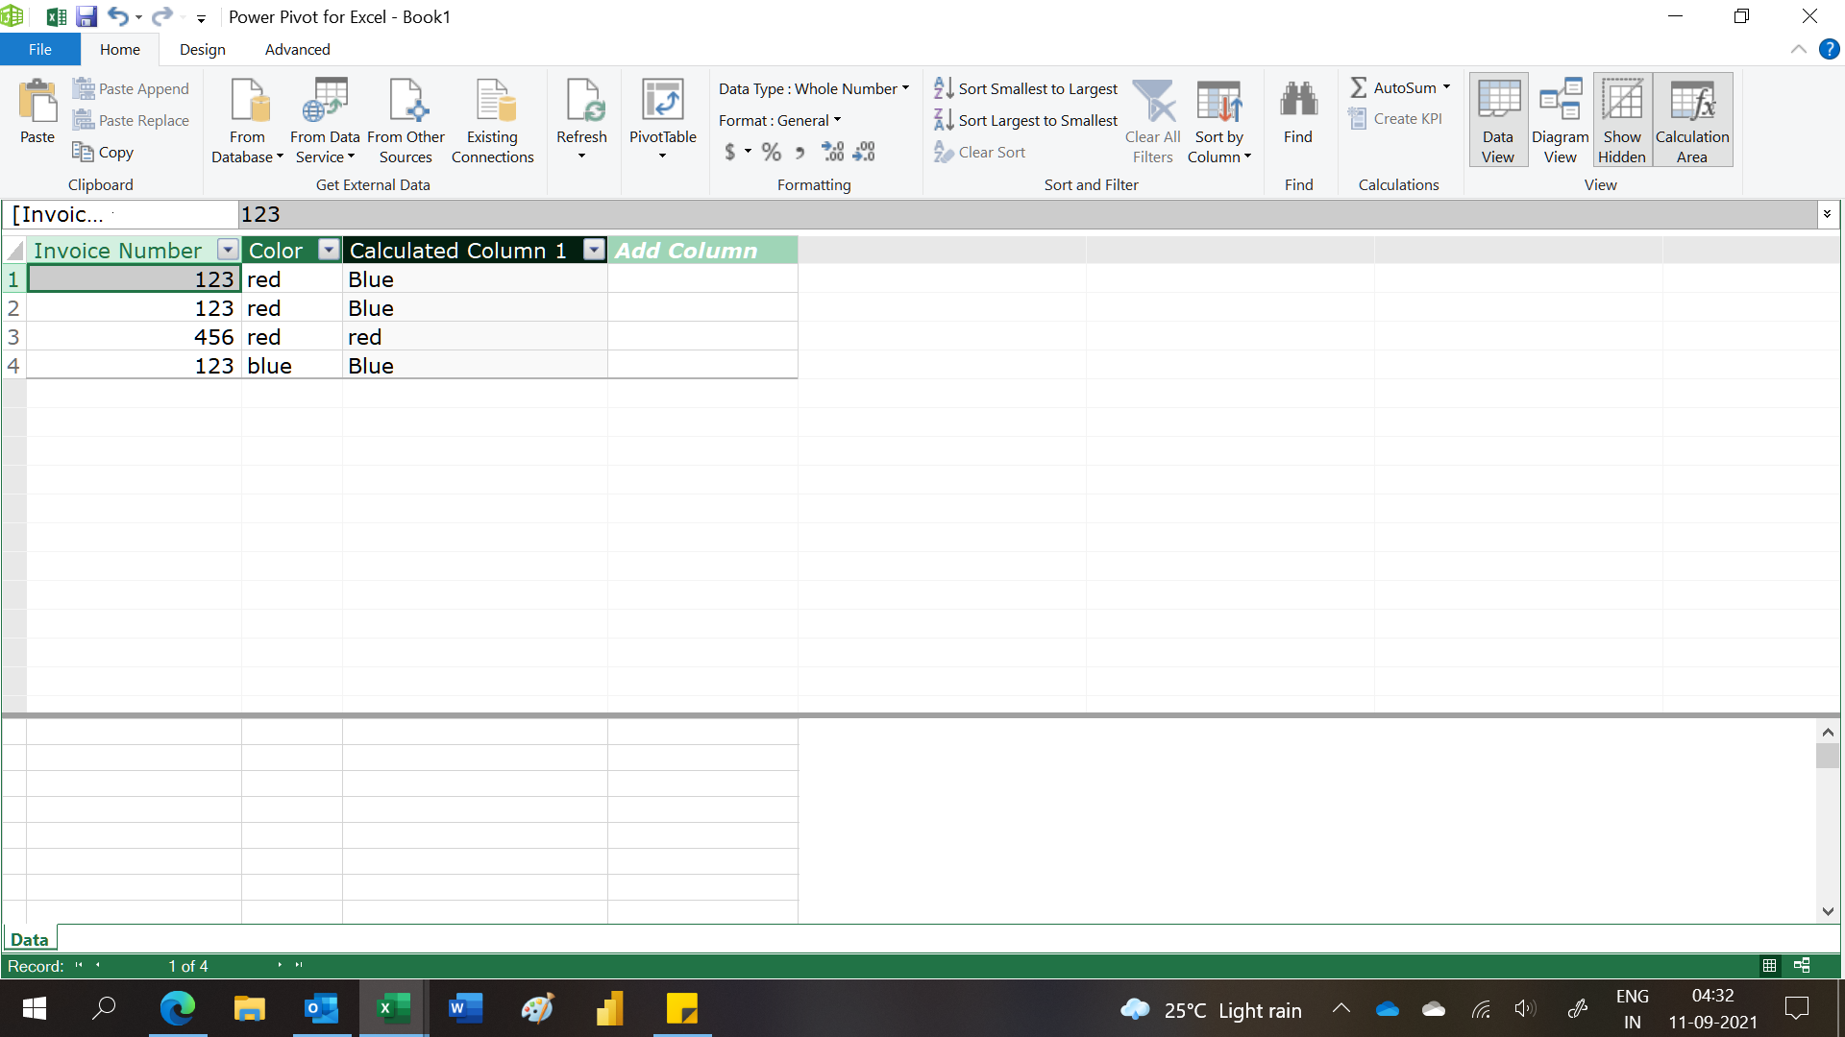This screenshot has height=1037, width=1845.
Task: Switch to the Advanced tab
Action: pyautogui.click(x=297, y=49)
